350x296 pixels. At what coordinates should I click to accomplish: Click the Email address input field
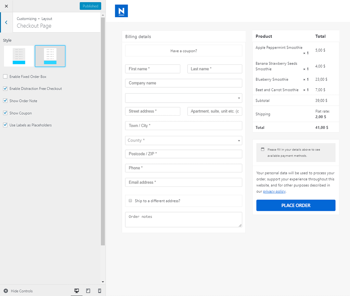pyautogui.click(x=183, y=182)
